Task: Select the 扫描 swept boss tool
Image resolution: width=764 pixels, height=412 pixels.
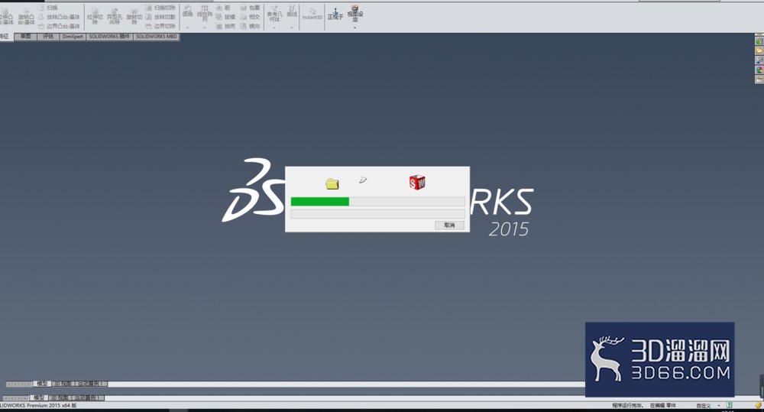Action: click(47, 8)
